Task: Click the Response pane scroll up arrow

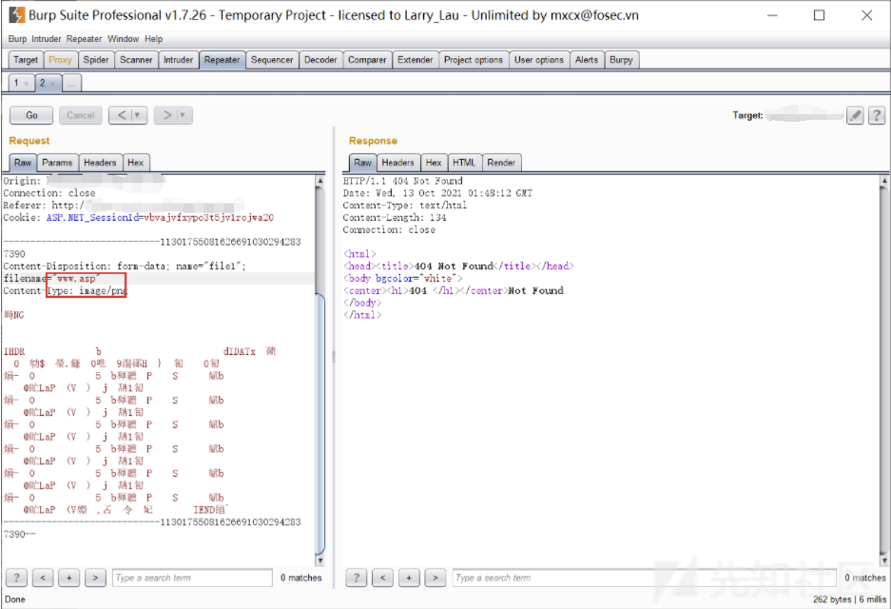Action: 884,181
